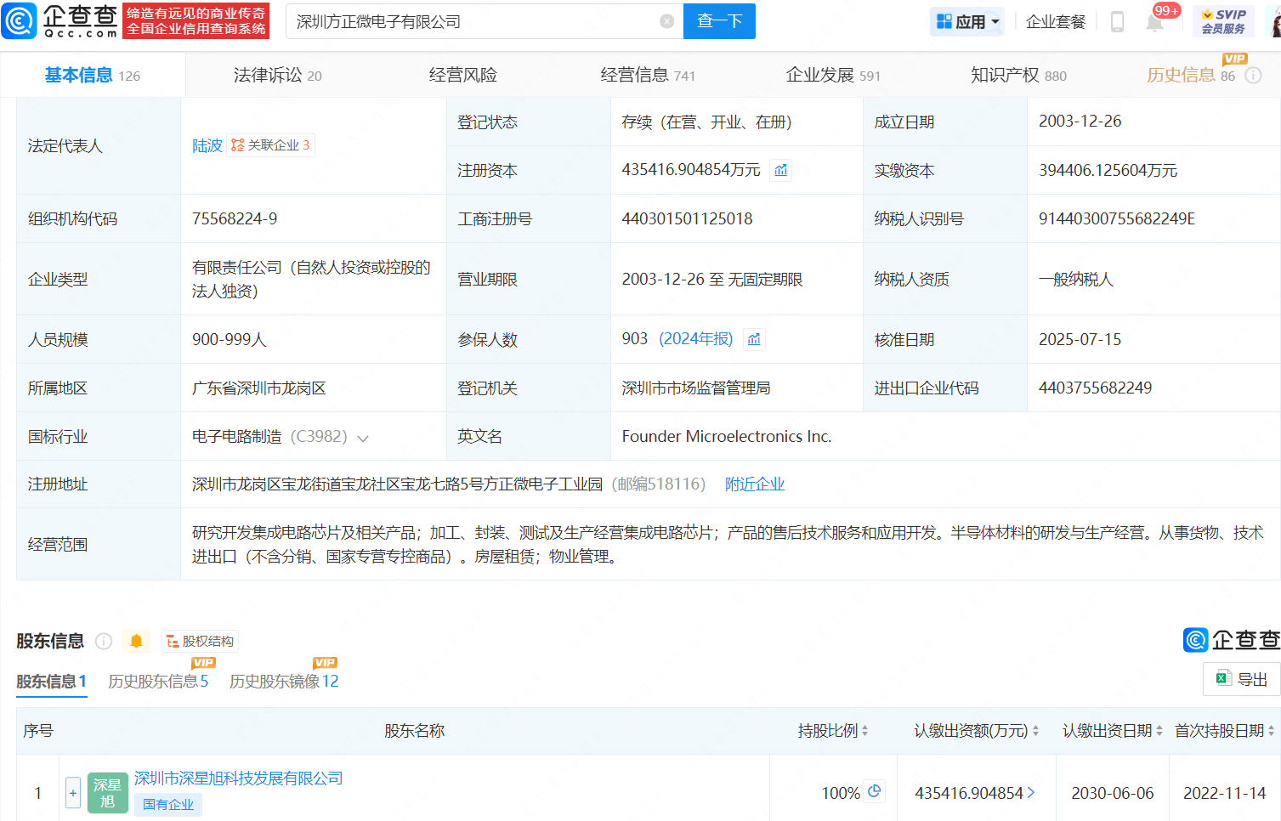Click 登记机关 value 深圳市市场监督管理局

click(696, 388)
